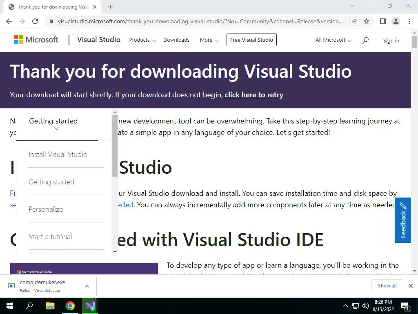Expand the Products dropdown
The image size is (418, 314).
tap(142, 40)
